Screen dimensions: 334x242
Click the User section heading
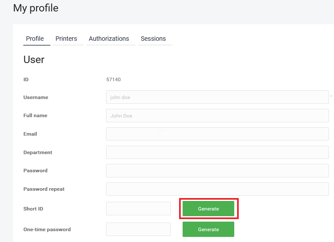[x=34, y=59]
